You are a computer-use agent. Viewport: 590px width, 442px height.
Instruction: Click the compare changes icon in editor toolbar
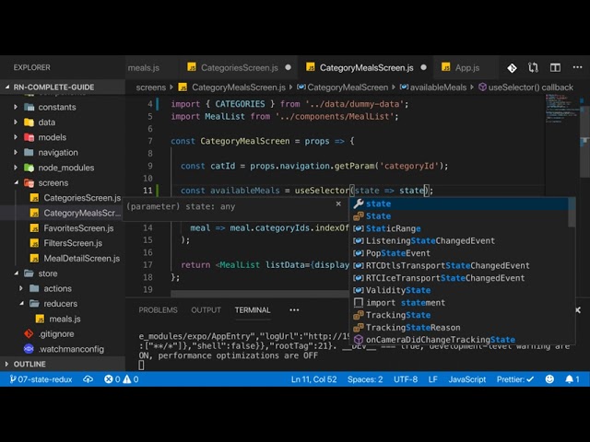coord(535,67)
